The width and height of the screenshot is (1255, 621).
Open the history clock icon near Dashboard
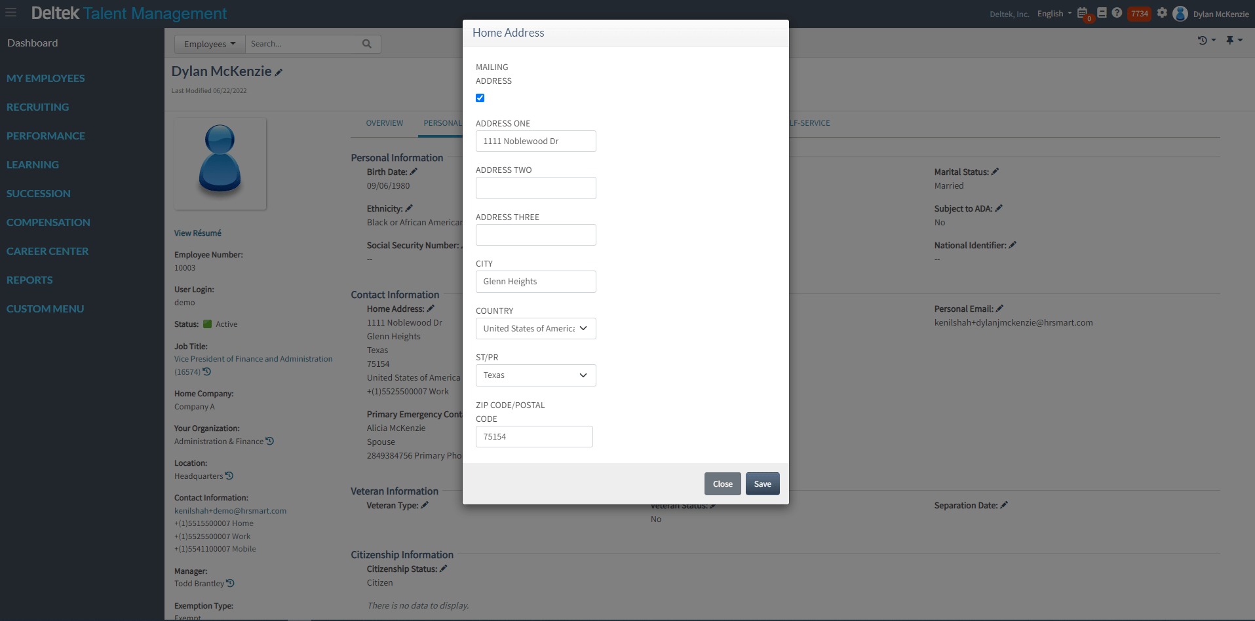pyautogui.click(x=1204, y=40)
